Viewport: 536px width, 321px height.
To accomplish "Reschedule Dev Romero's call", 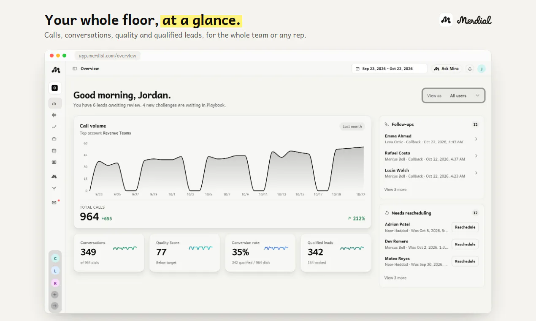I will 465,244.
